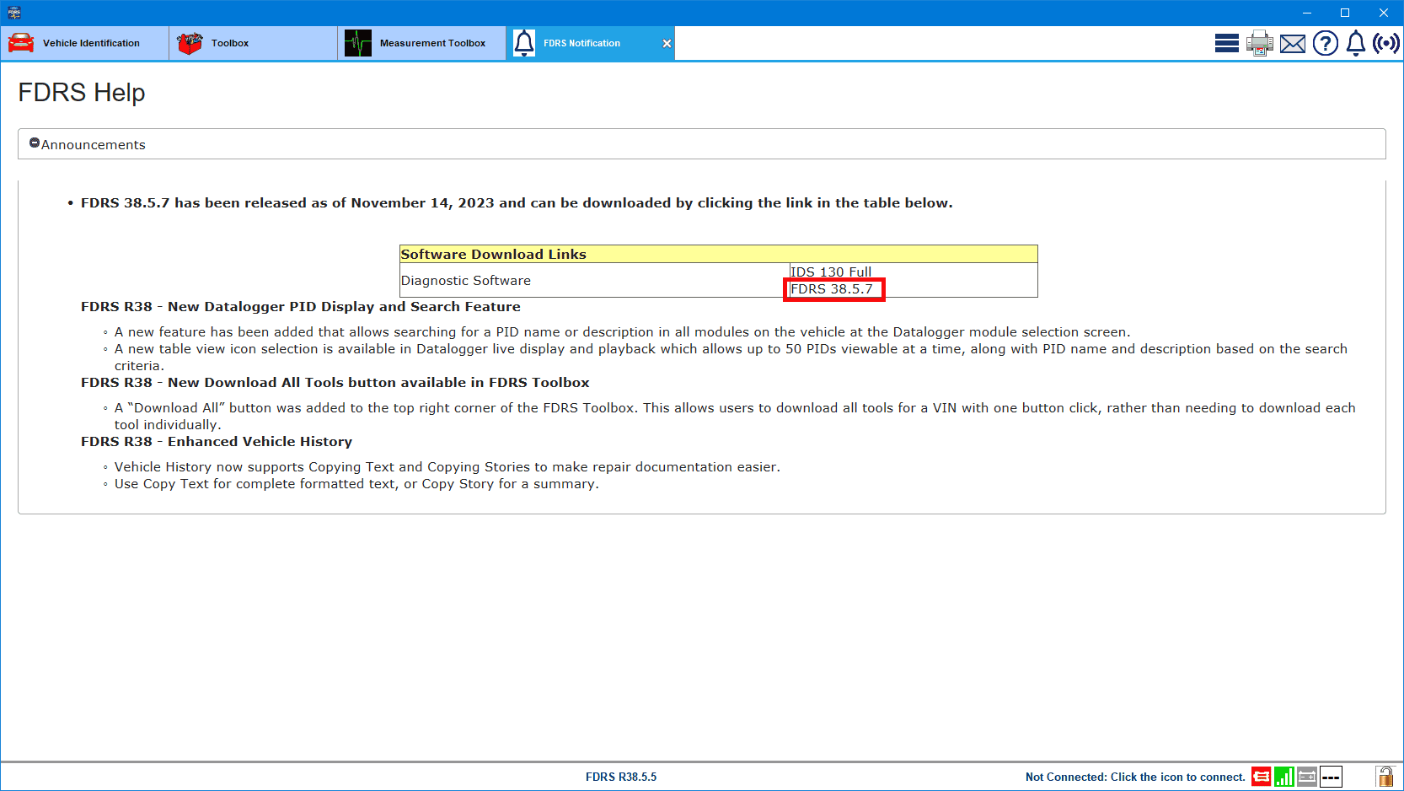Click the question mark help icon

click(1325, 43)
